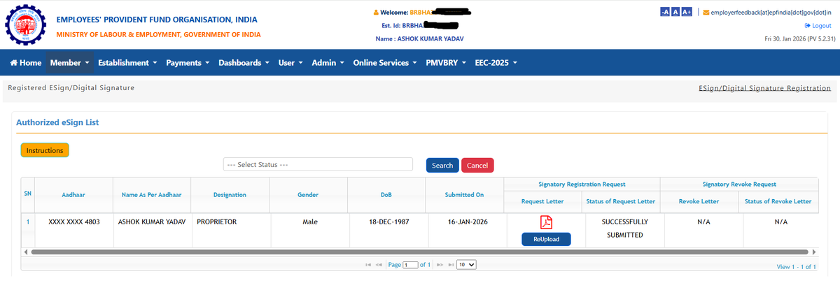This screenshot has width=840, height=283.
Task: Reset font size with the plain A icon
Action: point(675,12)
